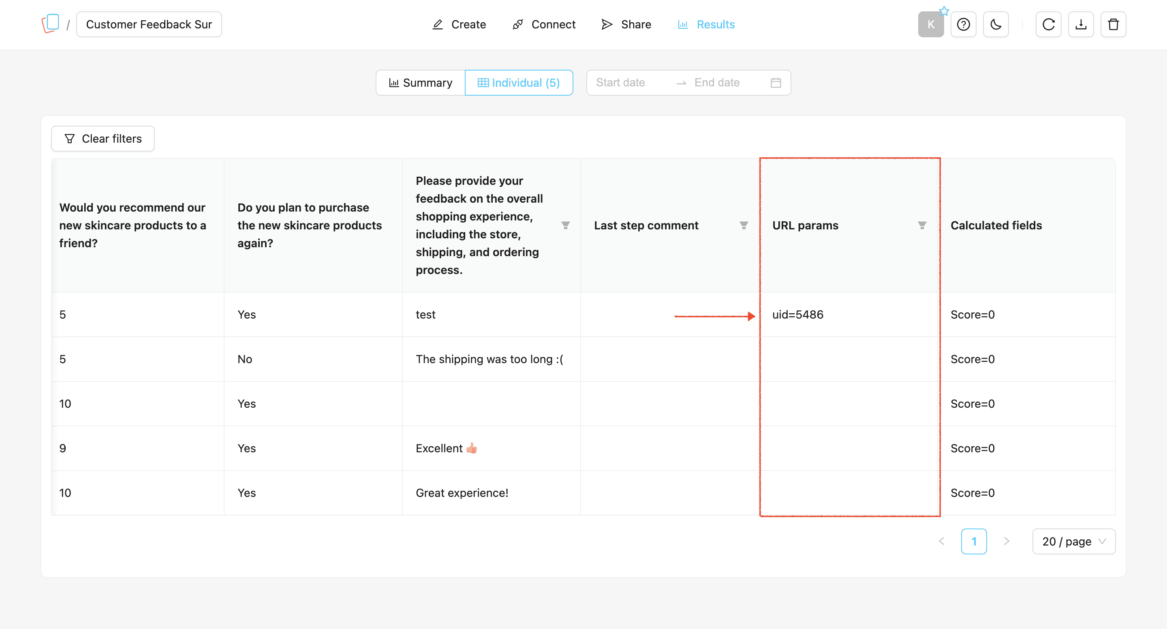Click the 'The shipping was too long :(' cell
1167x629 pixels.
tap(491, 359)
